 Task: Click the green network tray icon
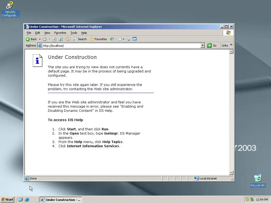point(252,200)
